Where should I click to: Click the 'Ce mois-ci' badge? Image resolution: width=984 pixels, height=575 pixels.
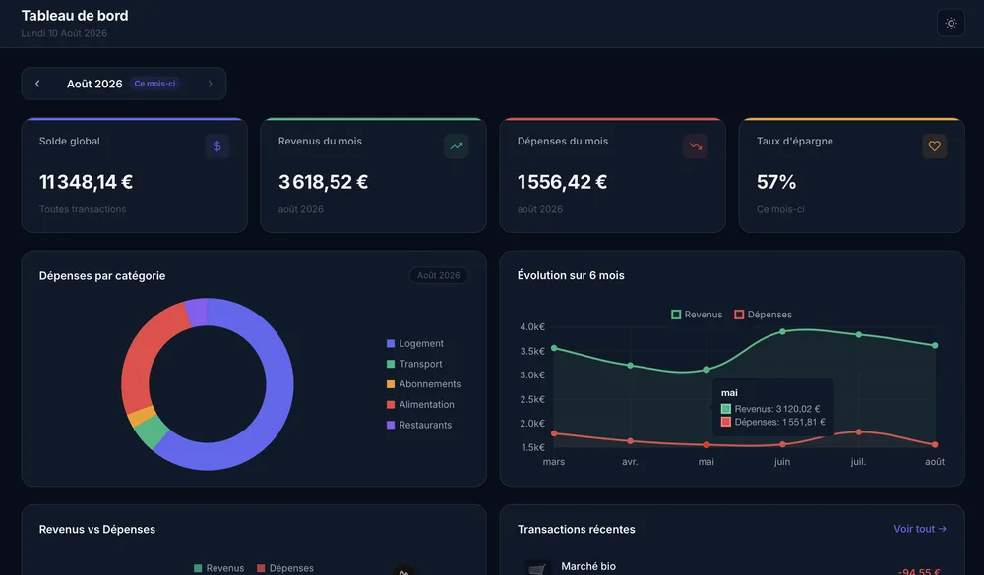[154, 84]
